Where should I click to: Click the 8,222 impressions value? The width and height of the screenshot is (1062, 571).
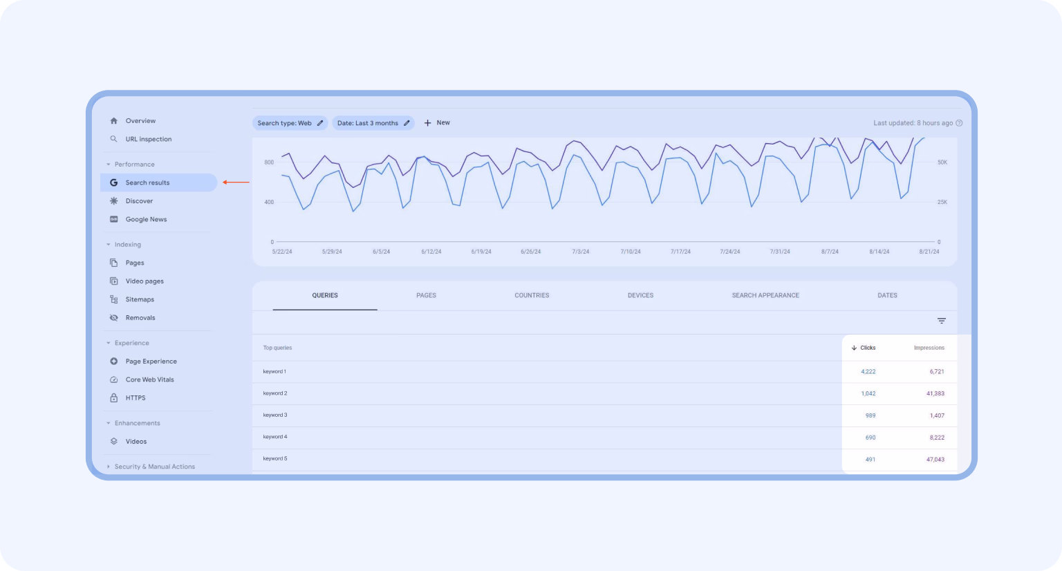[x=937, y=438]
